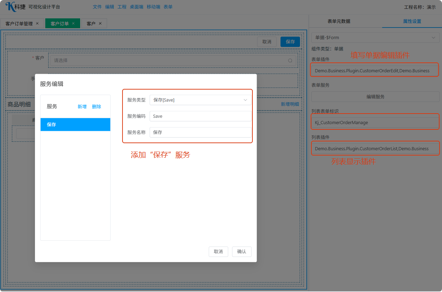Viewport: 442px width, 292px height.
Task: Click the 列表表单标识 input field
Action: [375, 123]
